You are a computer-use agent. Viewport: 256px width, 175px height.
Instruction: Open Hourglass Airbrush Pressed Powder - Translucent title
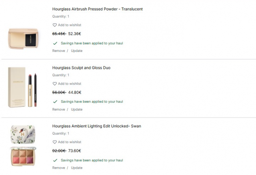point(97,9)
